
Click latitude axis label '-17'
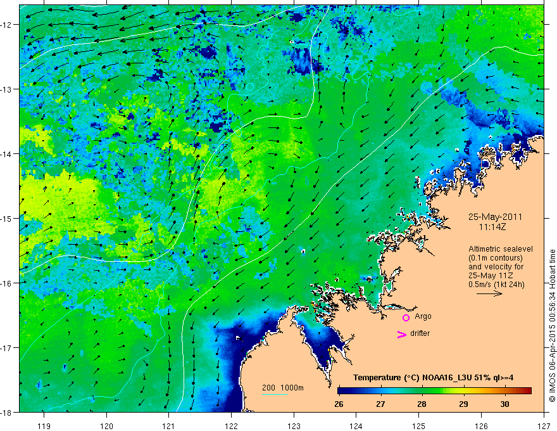[7, 348]
